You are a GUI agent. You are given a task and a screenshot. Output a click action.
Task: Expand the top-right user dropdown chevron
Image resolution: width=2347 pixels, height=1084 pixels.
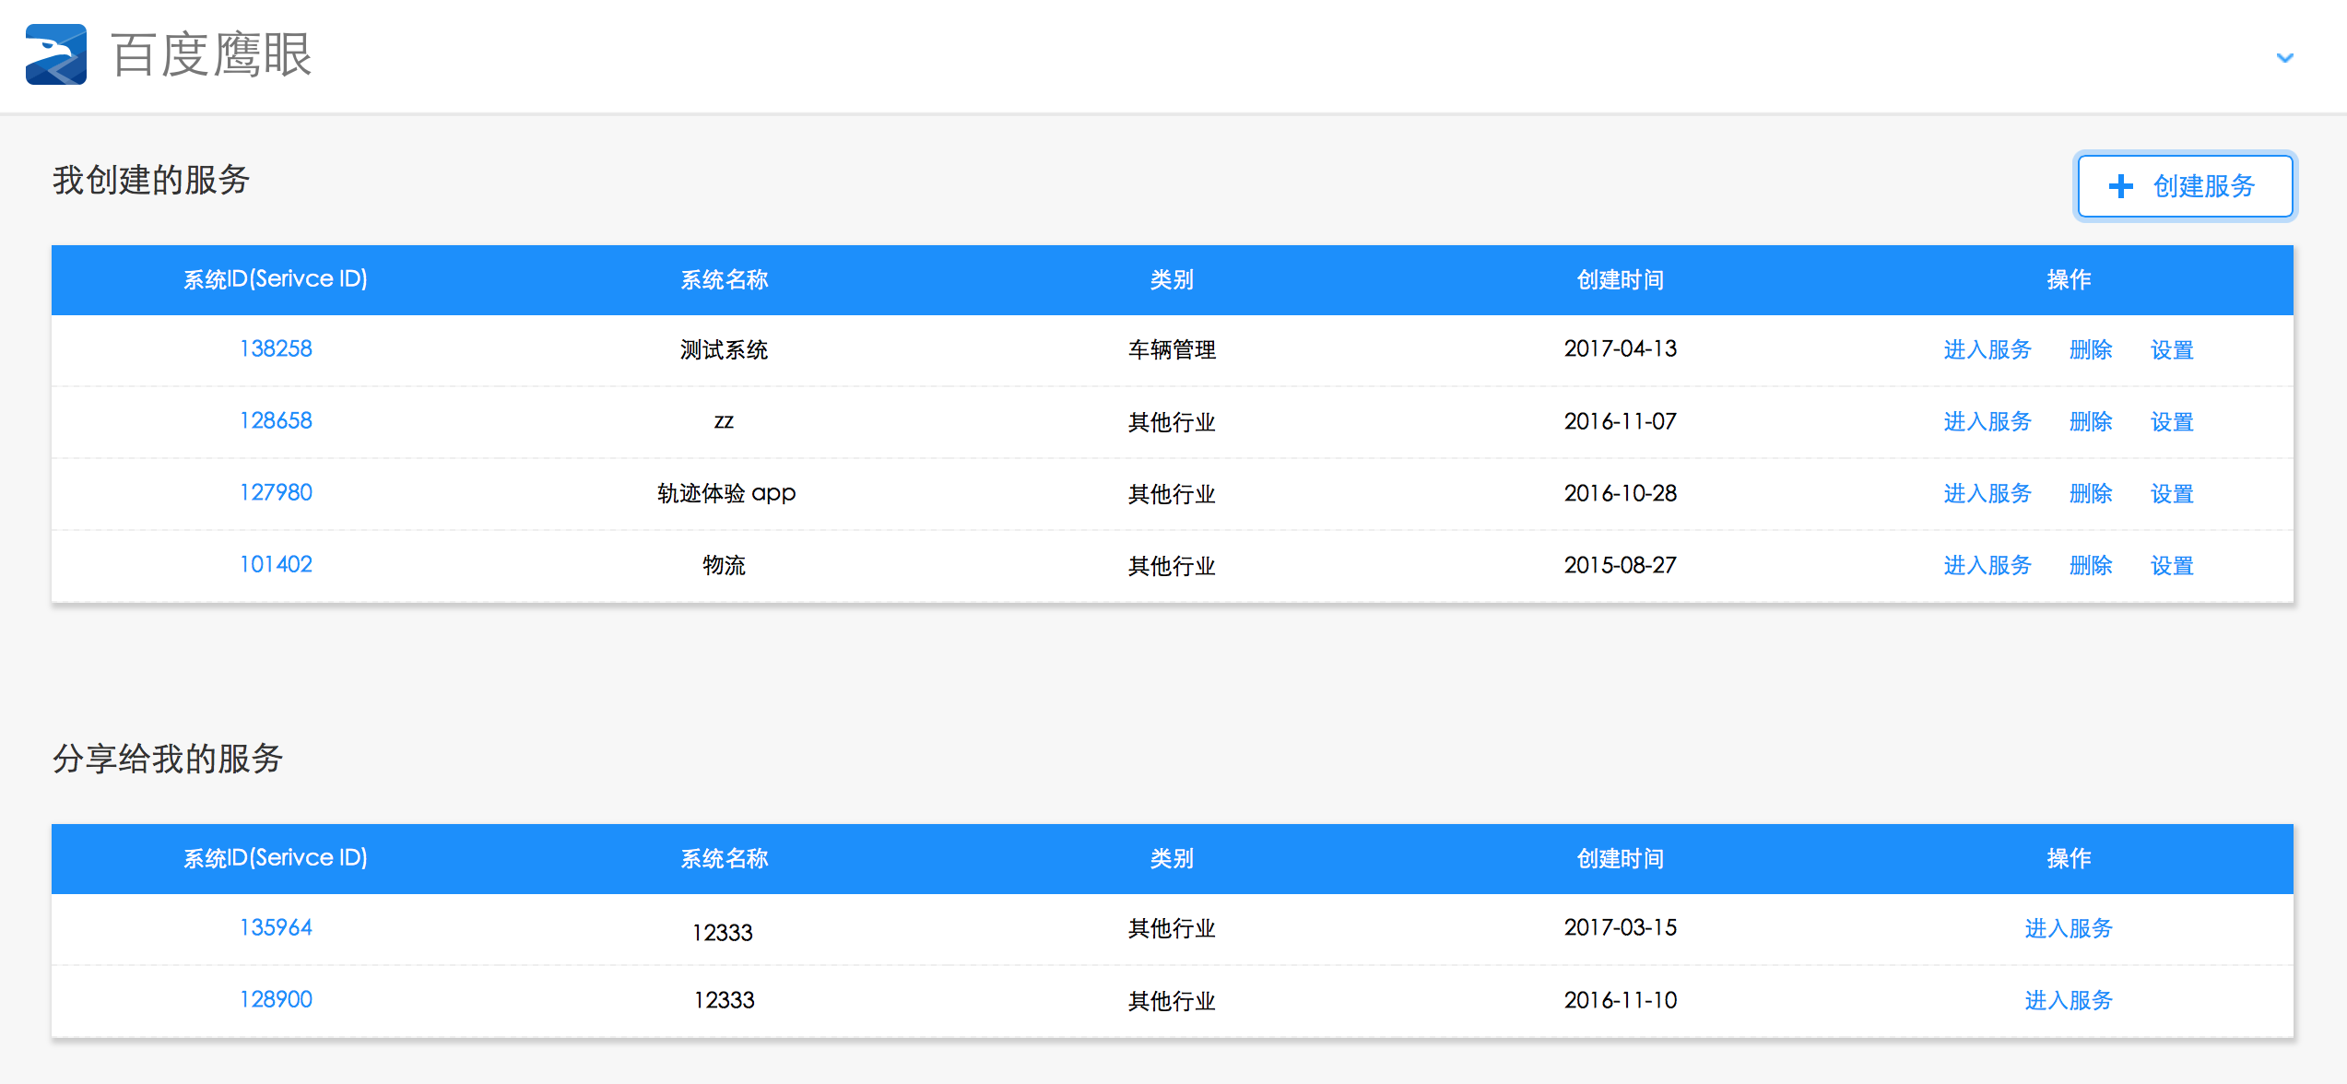click(x=2284, y=57)
